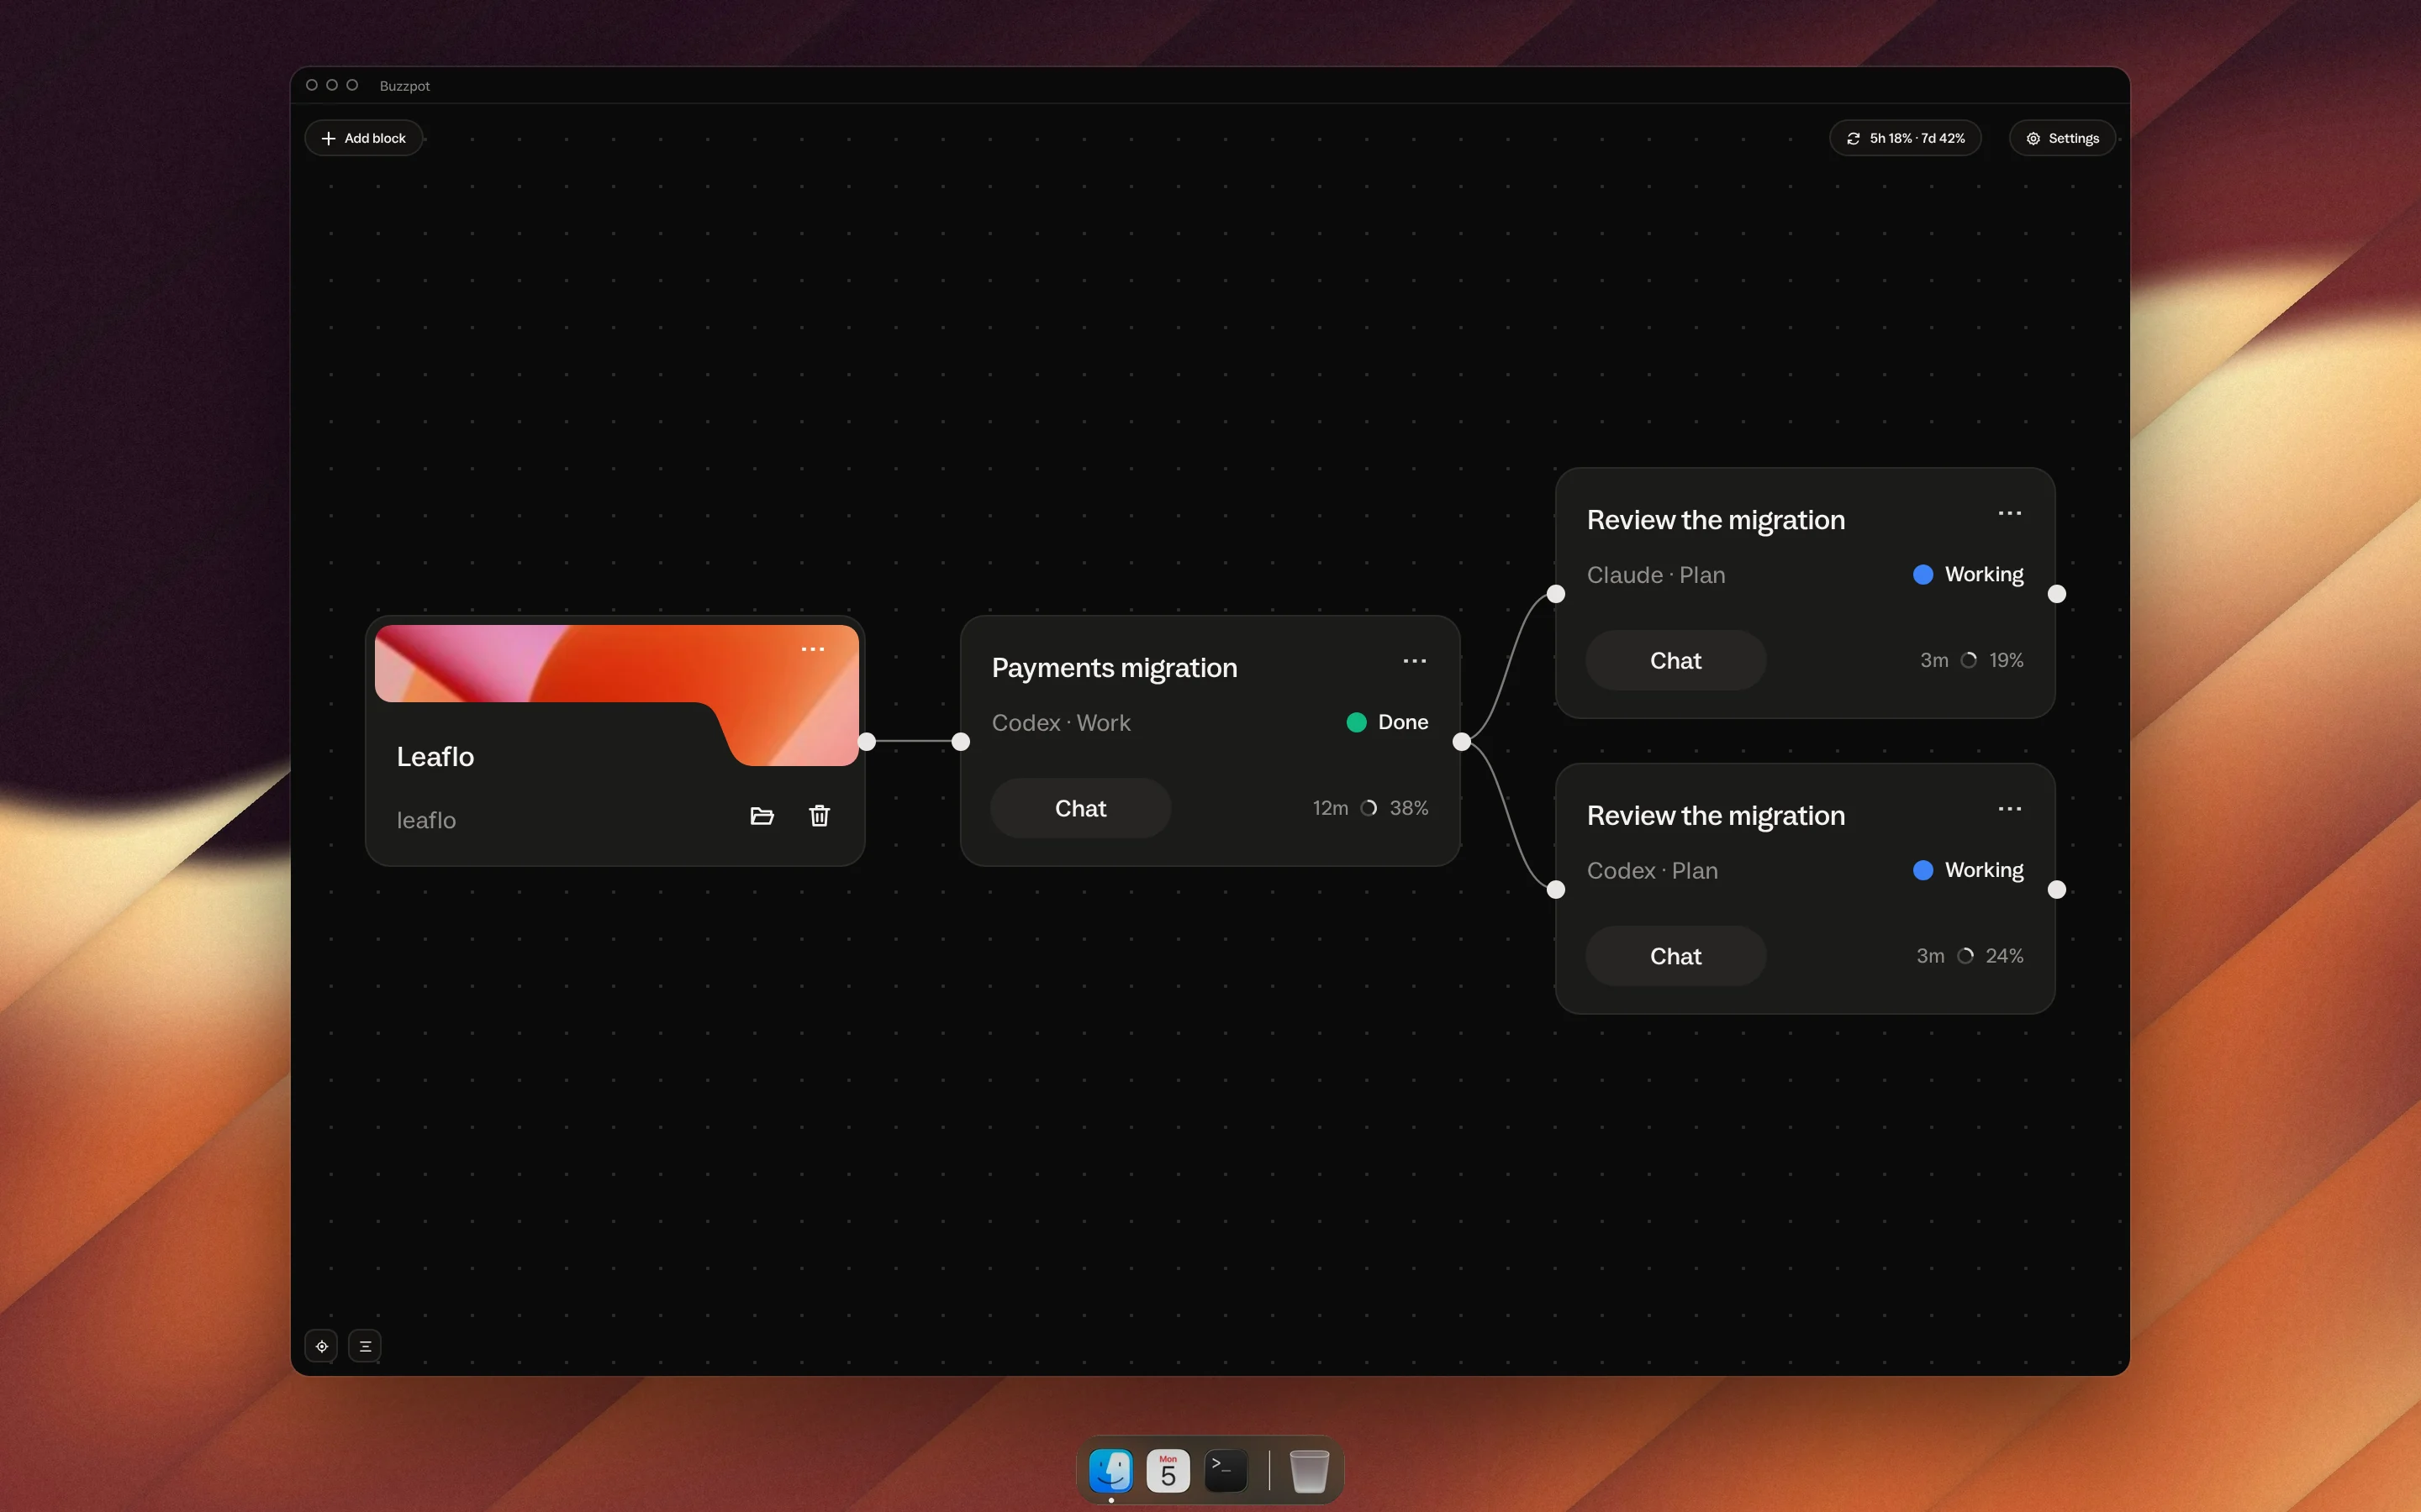Open Chat on Payments migration card
2421x1512 pixels.
[1080, 808]
